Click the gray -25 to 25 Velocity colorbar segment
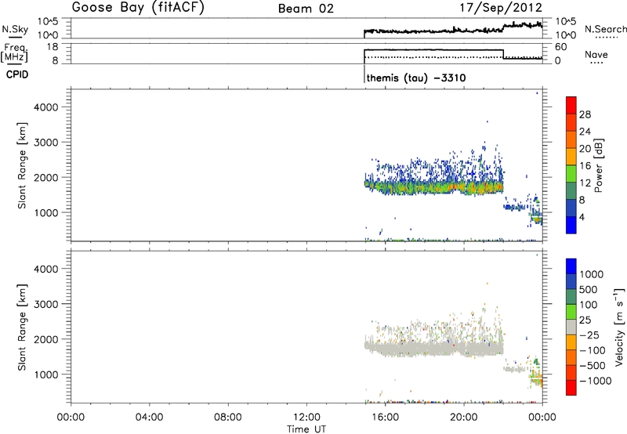627x434 pixels. pos(571,327)
